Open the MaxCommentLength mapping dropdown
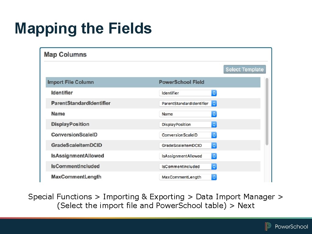The height and width of the screenshot is (234, 312). 186,177
